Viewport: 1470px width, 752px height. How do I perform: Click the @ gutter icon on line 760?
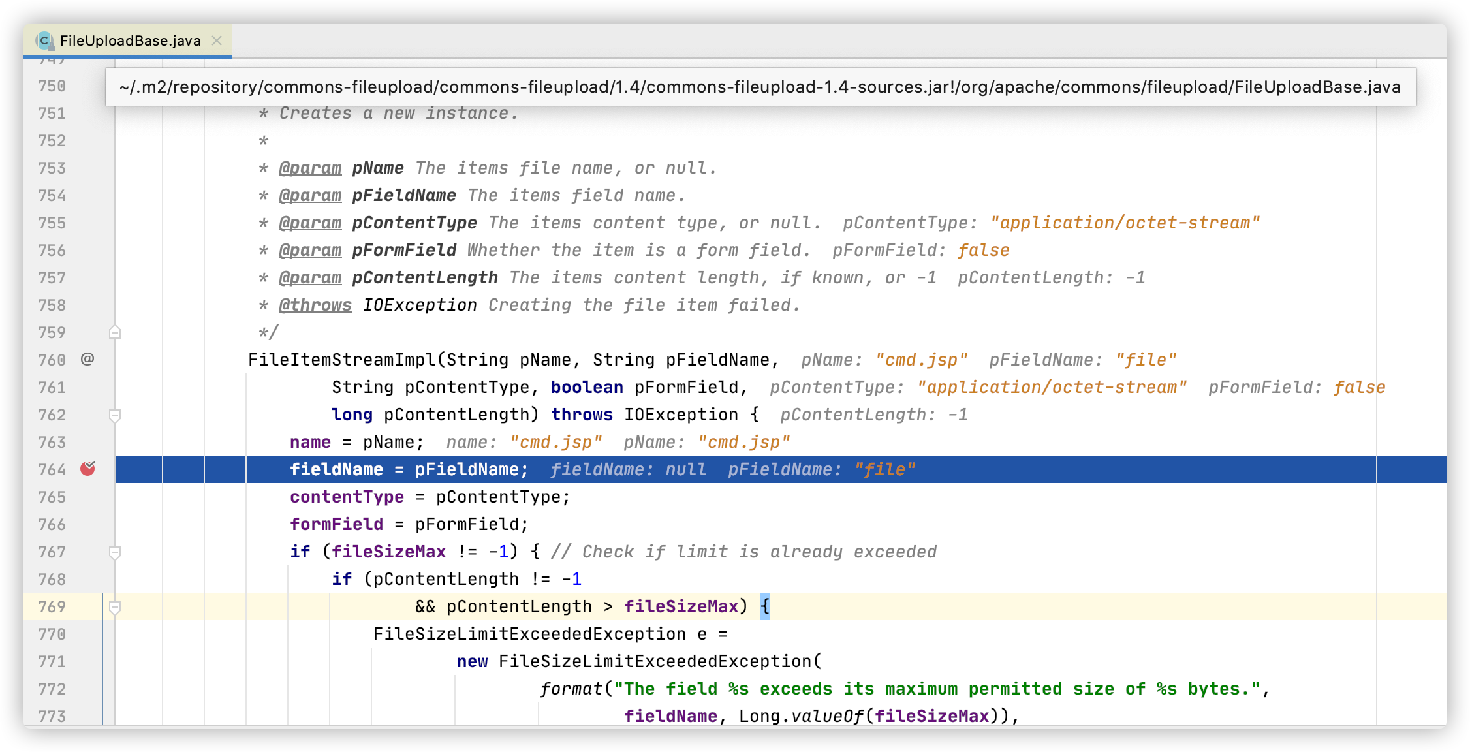[87, 359]
